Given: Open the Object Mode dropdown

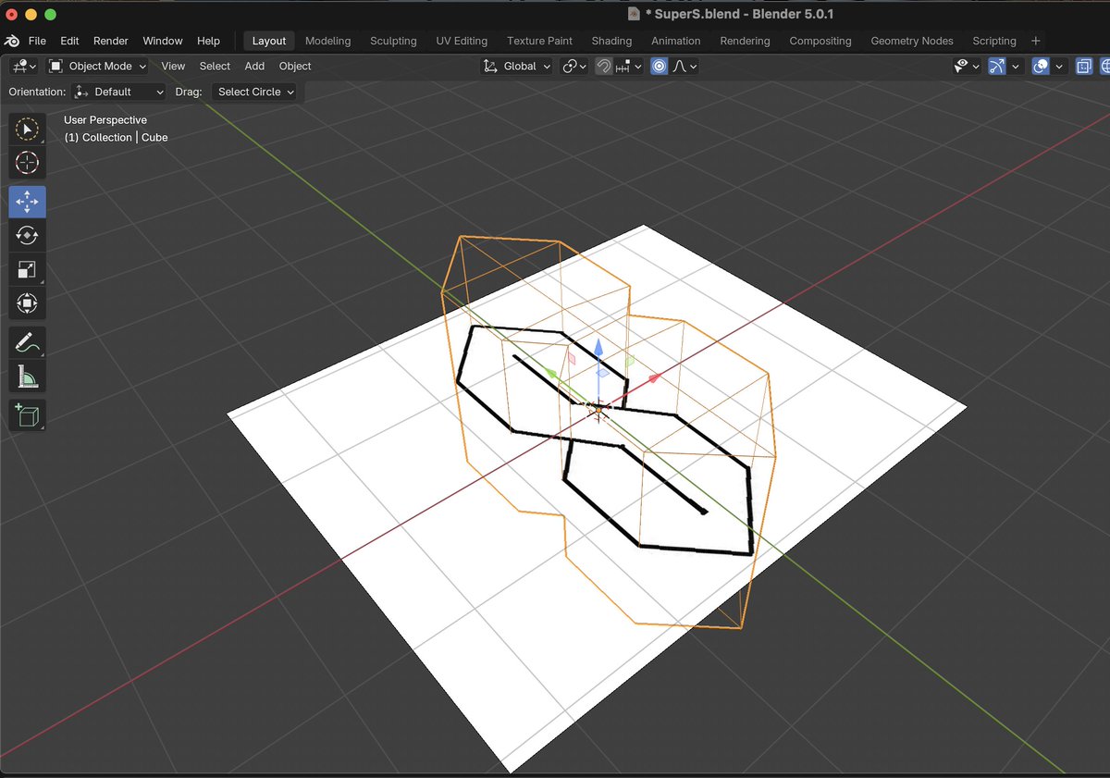Looking at the screenshot, I should [x=97, y=66].
